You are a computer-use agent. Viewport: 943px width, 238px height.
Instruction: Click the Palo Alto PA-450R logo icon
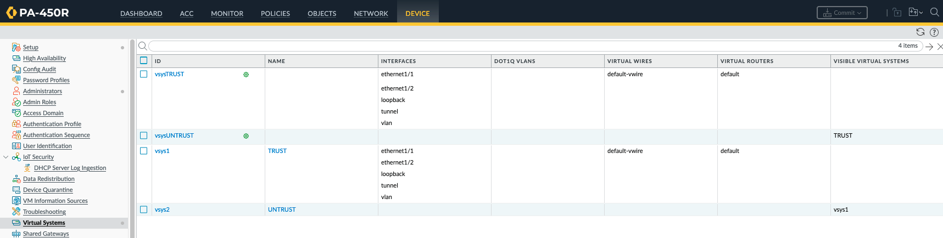coord(11,13)
